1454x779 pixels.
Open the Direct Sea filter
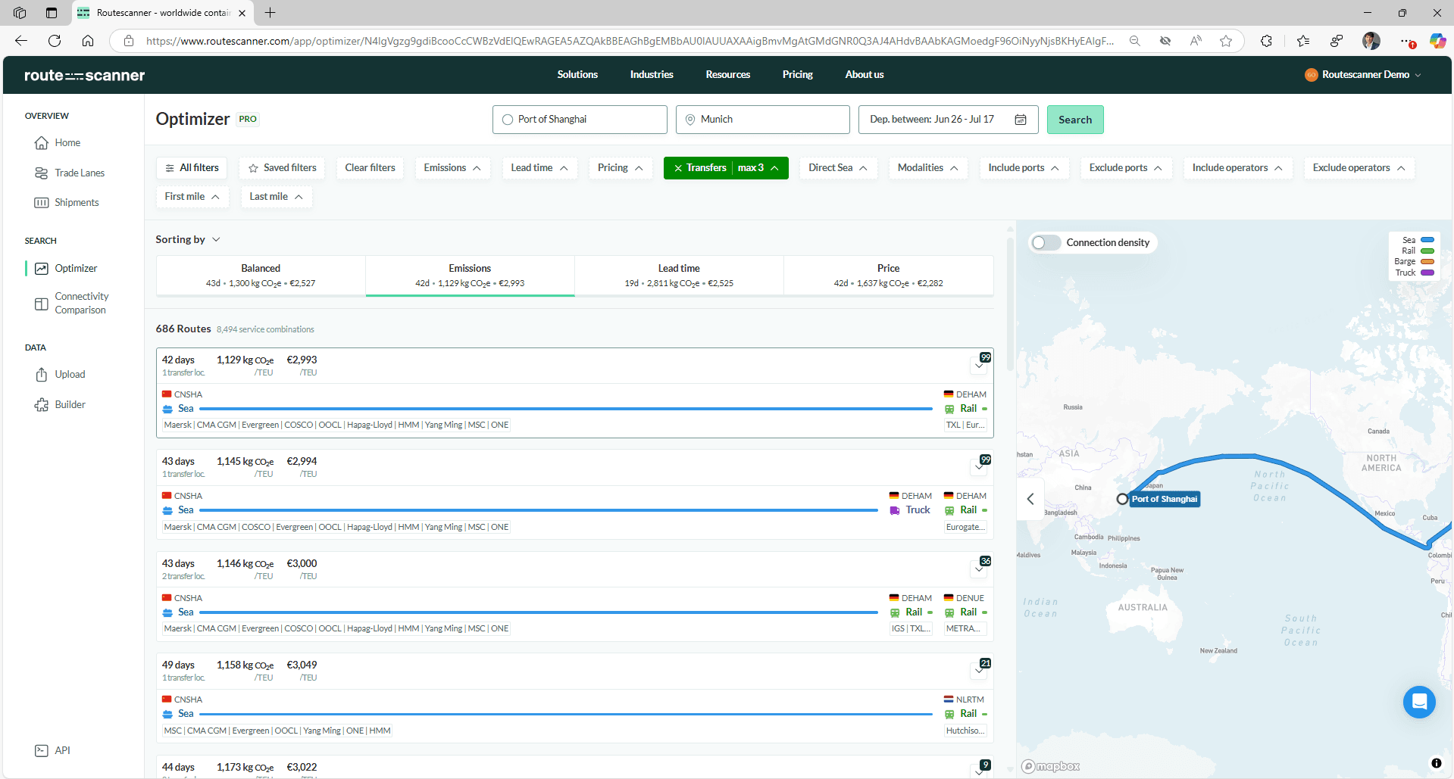(x=838, y=168)
